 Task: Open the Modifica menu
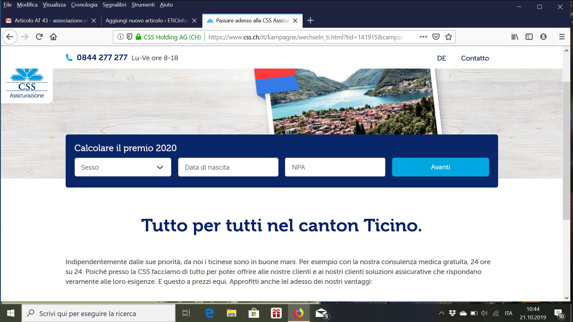[x=27, y=5]
